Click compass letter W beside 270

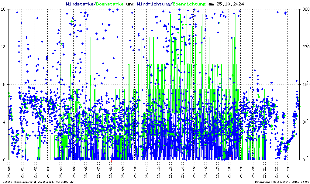tap(308, 43)
